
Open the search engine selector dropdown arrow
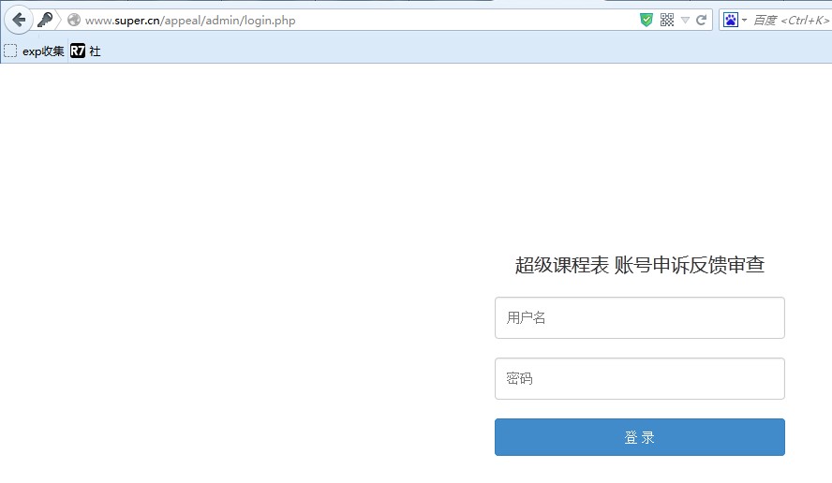[x=744, y=21]
